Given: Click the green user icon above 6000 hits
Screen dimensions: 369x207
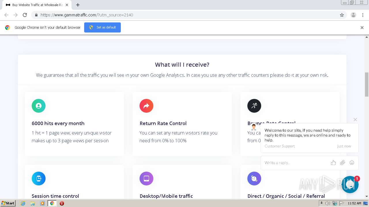Looking at the screenshot, I should tap(39, 106).
